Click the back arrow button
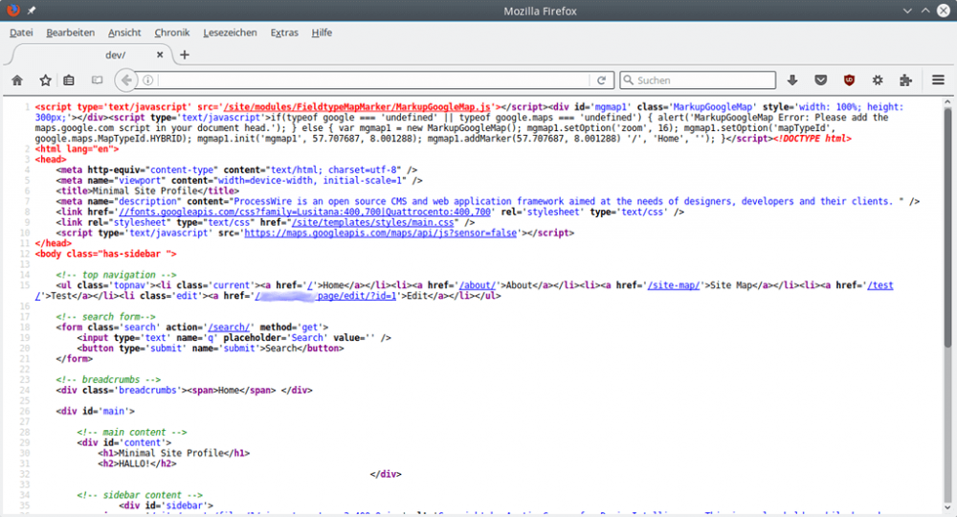 127,80
